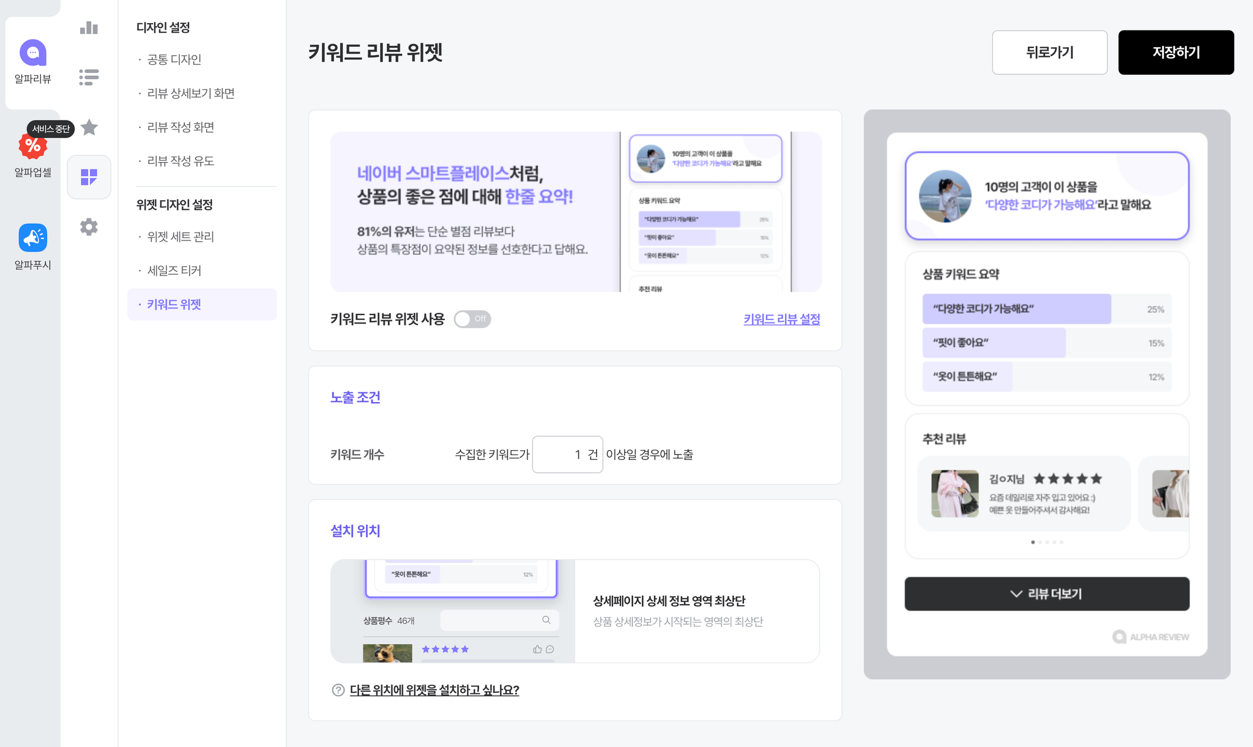Select the star icon in sidebar
1253x747 pixels.
(x=89, y=127)
